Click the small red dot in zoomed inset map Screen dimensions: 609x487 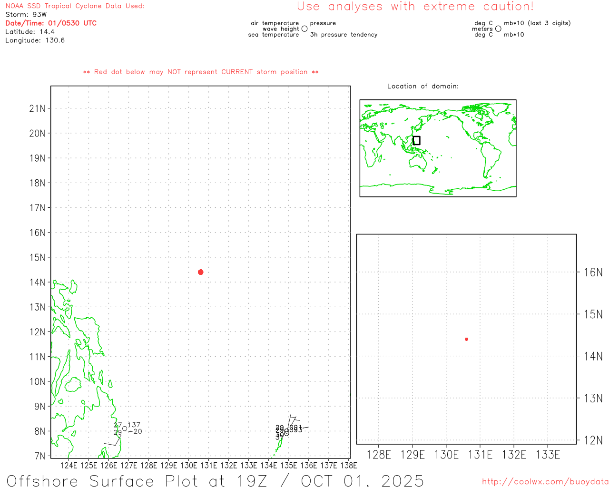(x=466, y=339)
